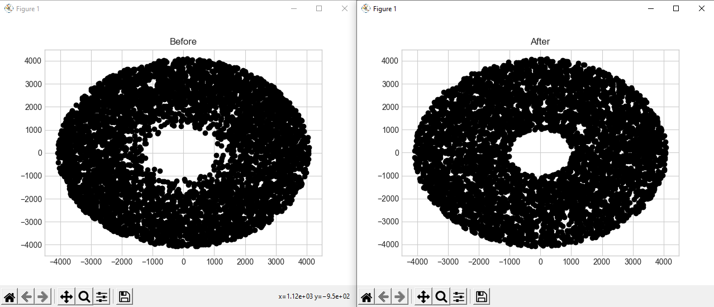Click the 'Before' plot title

tap(183, 41)
